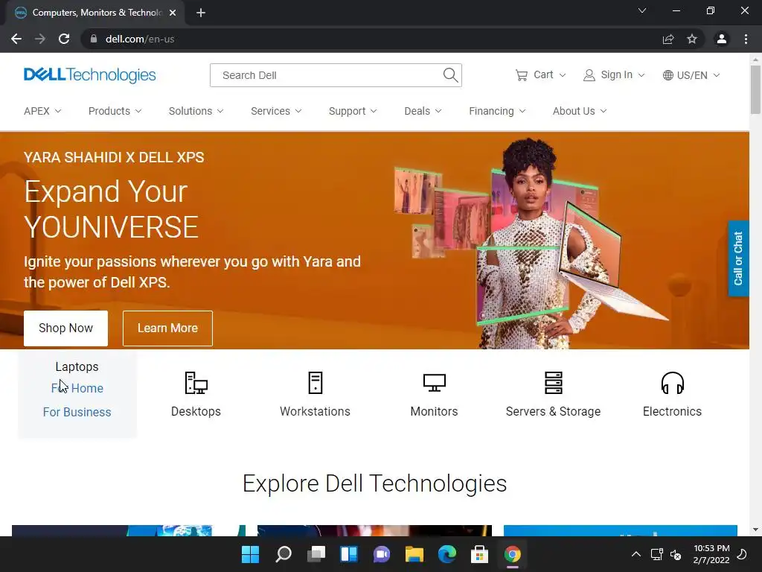Click the Computers, Monitors & Technology browser tab
This screenshot has height=572, width=762.
tap(96, 13)
